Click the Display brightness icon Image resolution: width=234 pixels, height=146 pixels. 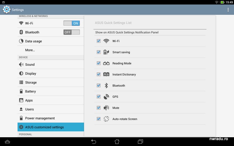click(x=21, y=73)
